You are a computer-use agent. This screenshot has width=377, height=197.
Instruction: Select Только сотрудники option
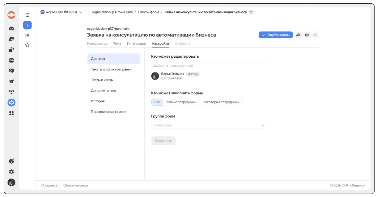(x=181, y=102)
